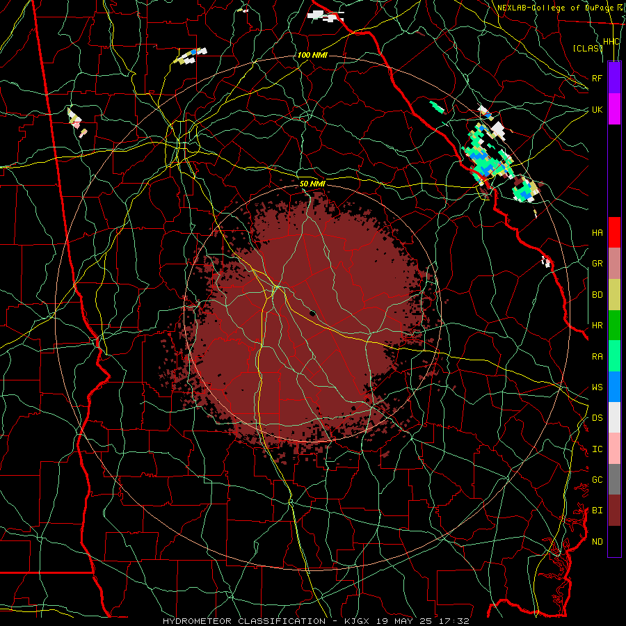Click the magenta UK color swatch in legend

click(x=614, y=109)
